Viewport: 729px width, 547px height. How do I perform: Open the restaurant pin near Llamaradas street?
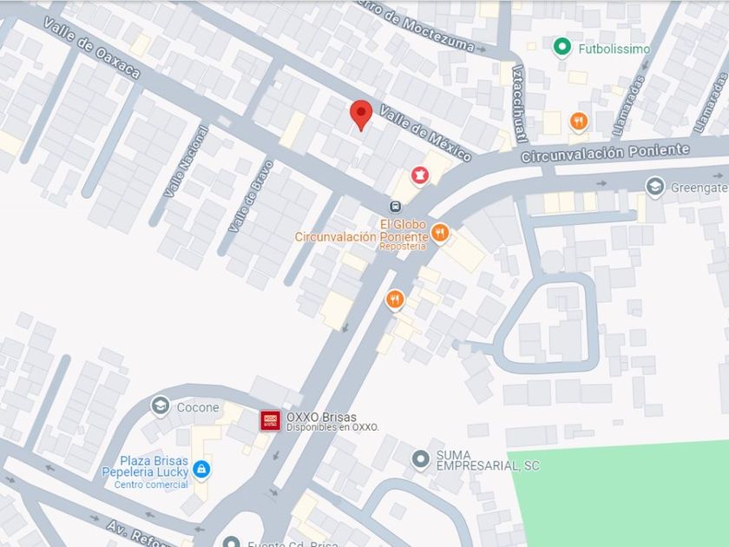click(x=578, y=122)
